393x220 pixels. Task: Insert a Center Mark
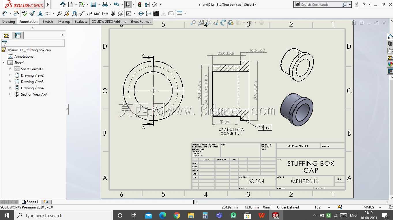pos(141,14)
